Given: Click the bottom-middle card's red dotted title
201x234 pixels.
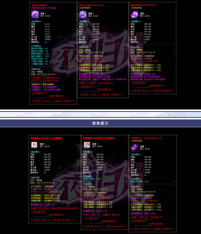Looking at the screenshot, I should (99, 138).
